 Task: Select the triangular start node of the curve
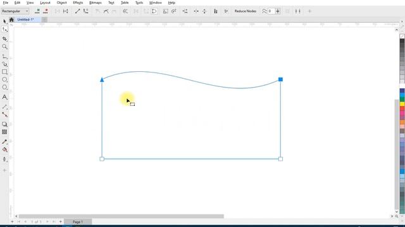coord(102,80)
